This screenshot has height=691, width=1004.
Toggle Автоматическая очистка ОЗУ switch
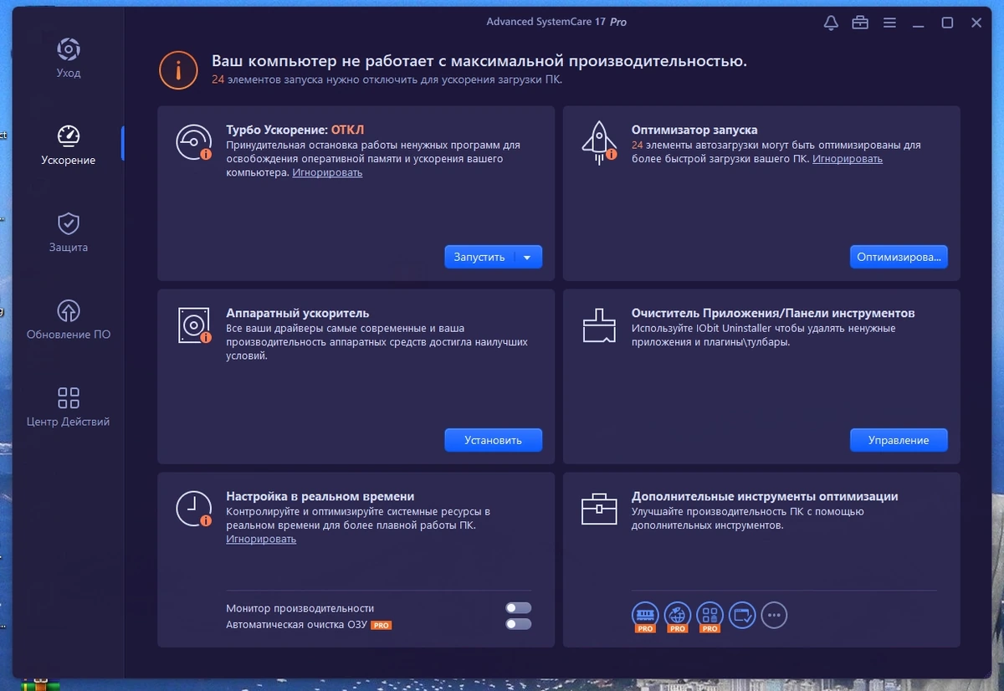pyautogui.click(x=518, y=624)
